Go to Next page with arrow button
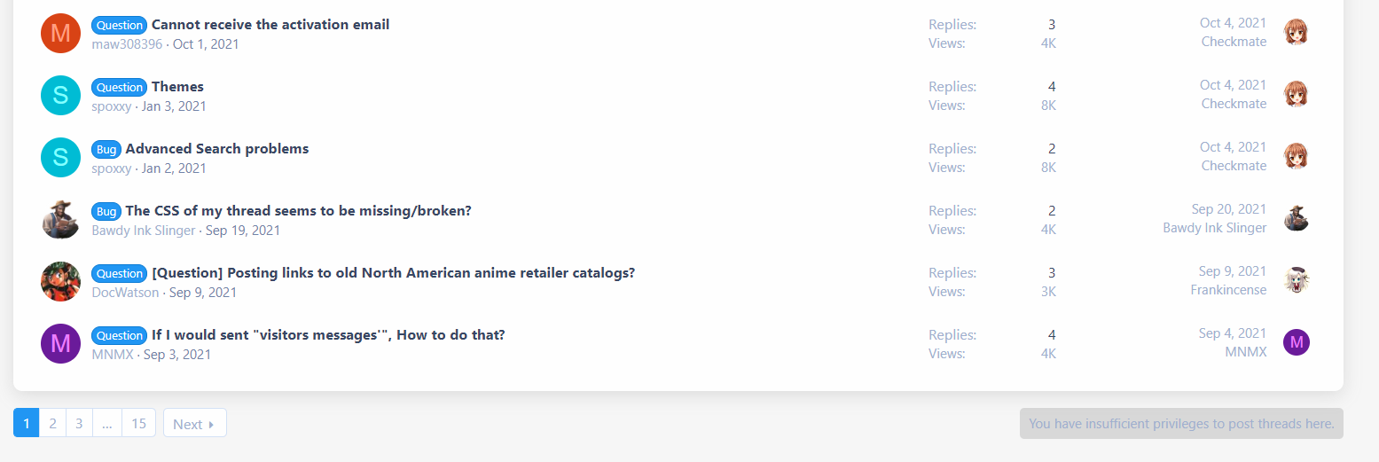Screen dimensions: 1379x462 coord(194,423)
